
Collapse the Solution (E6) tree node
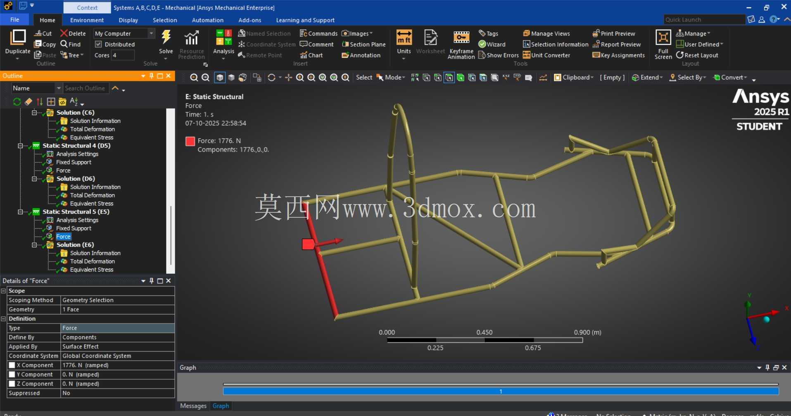point(34,245)
